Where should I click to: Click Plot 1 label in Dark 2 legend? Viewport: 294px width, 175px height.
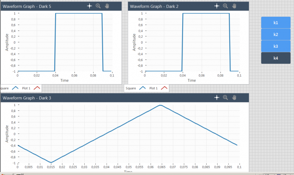coord(153,88)
